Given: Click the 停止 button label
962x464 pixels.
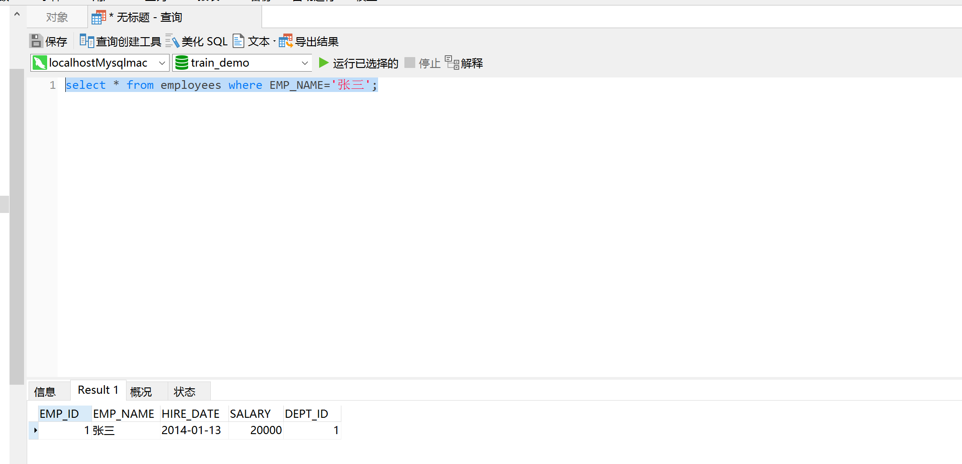Looking at the screenshot, I should click(x=430, y=63).
